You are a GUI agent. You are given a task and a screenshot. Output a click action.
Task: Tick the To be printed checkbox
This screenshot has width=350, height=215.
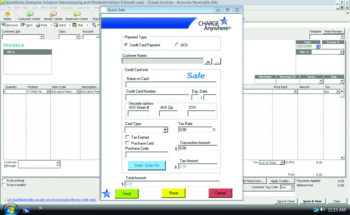[x=4, y=180]
